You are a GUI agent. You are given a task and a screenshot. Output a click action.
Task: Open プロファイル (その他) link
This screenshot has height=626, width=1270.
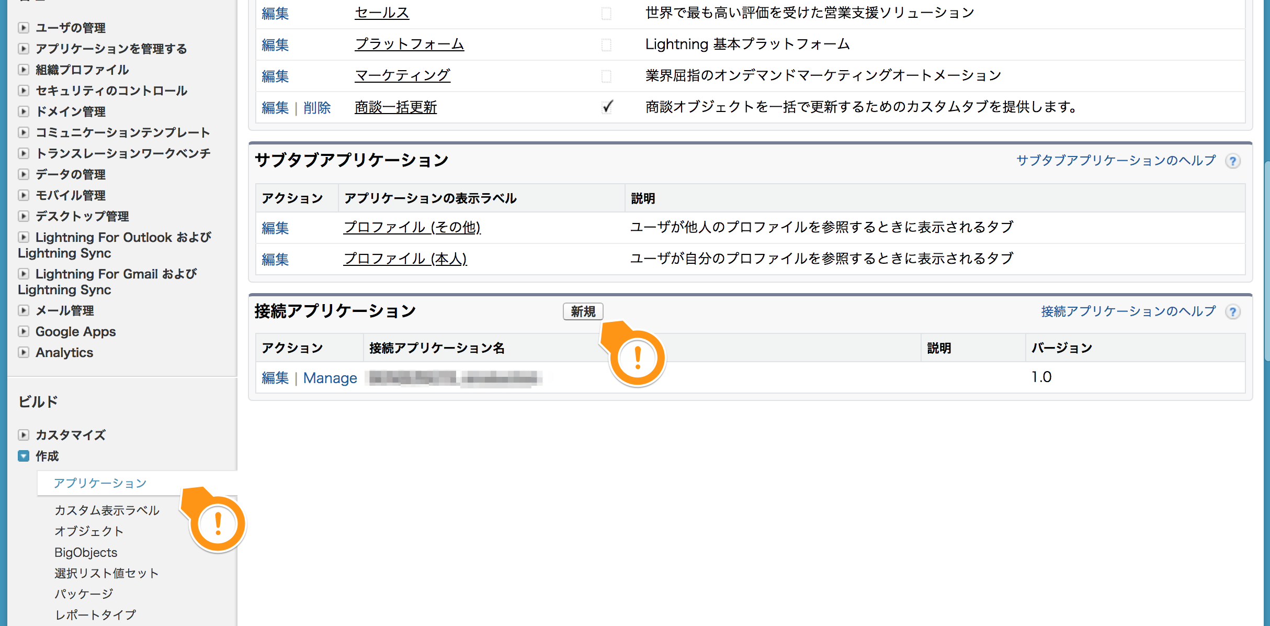click(x=412, y=227)
